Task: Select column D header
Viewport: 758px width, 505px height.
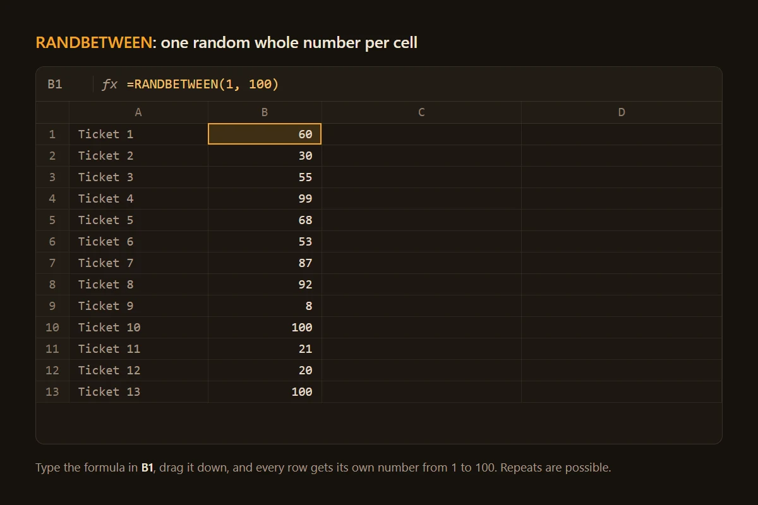Action: [x=622, y=112]
